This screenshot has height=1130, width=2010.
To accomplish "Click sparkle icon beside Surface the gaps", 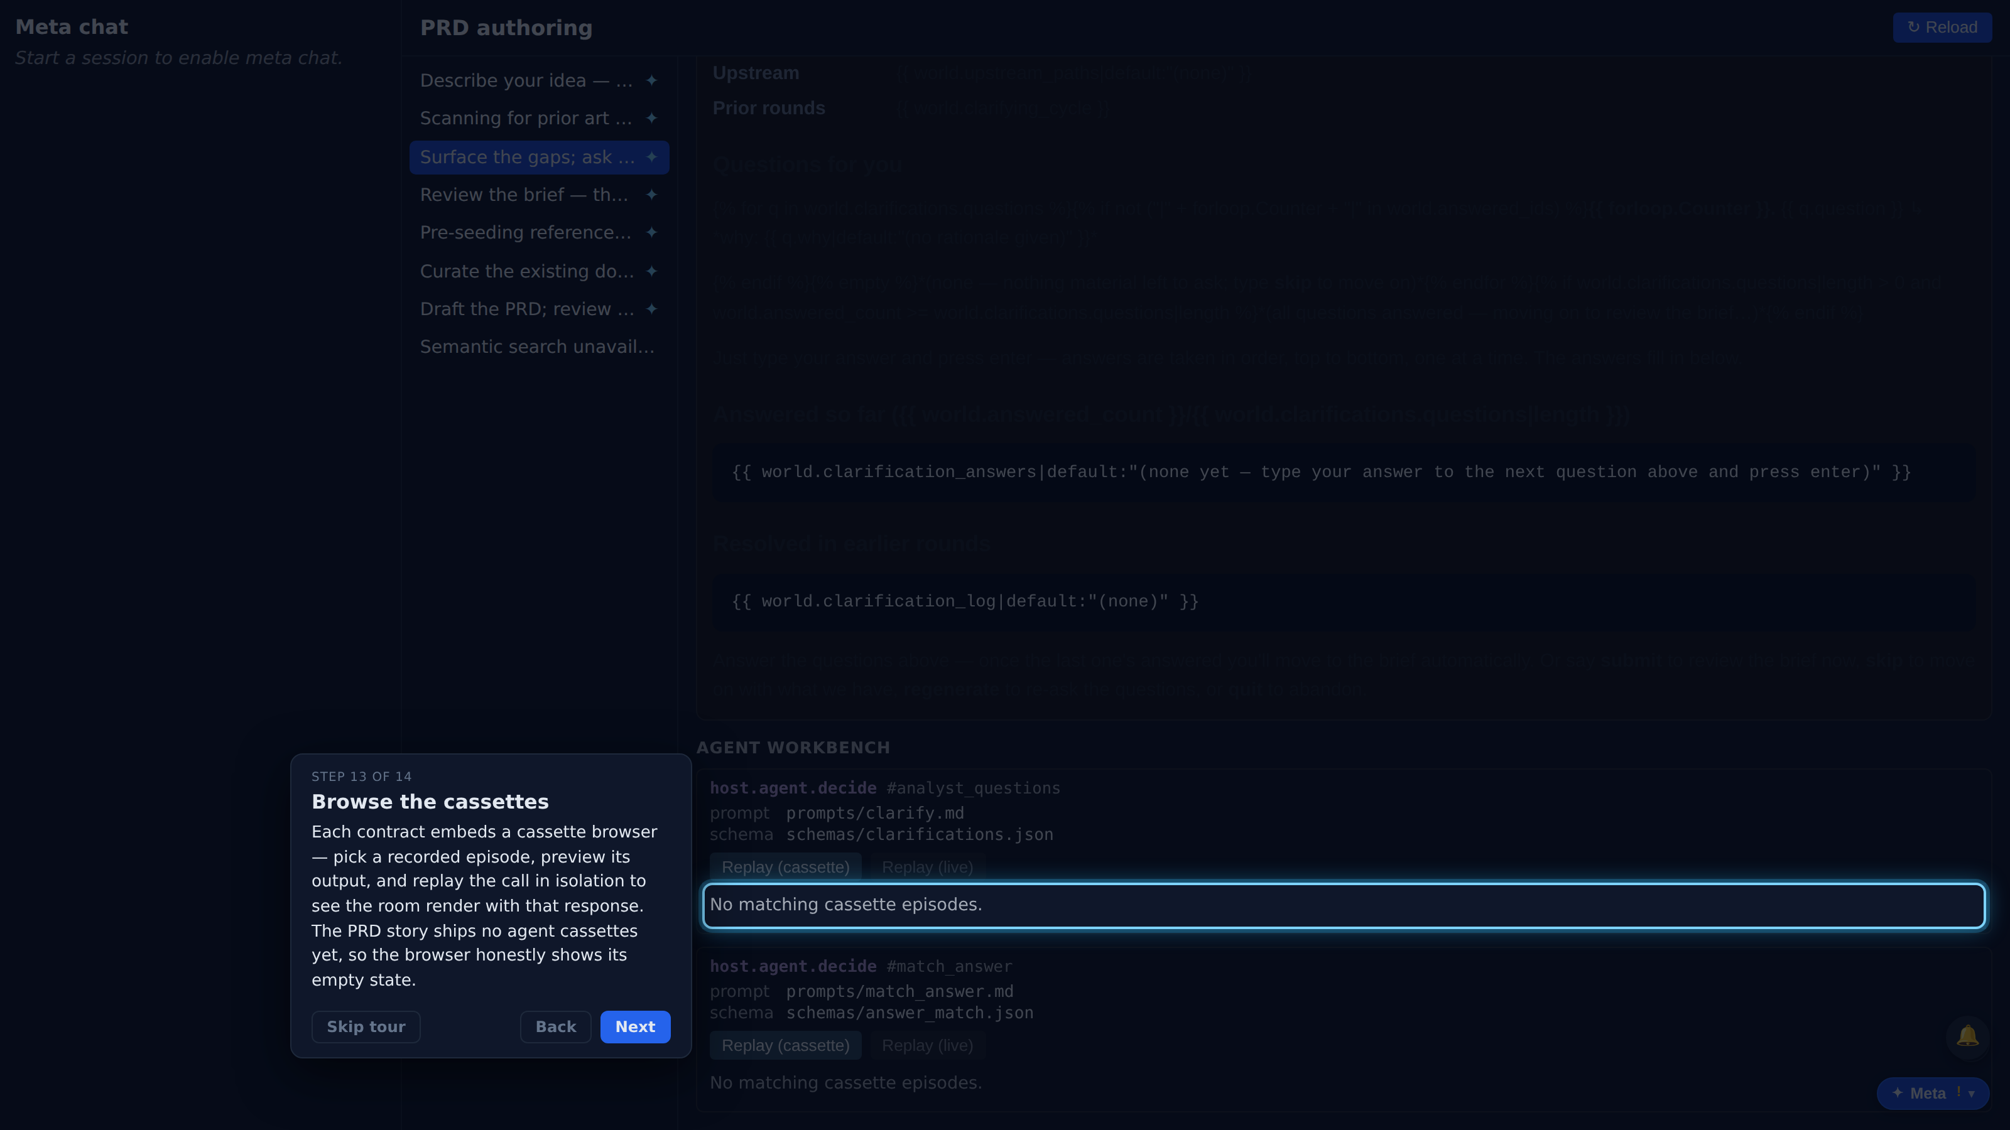I will coord(651,157).
